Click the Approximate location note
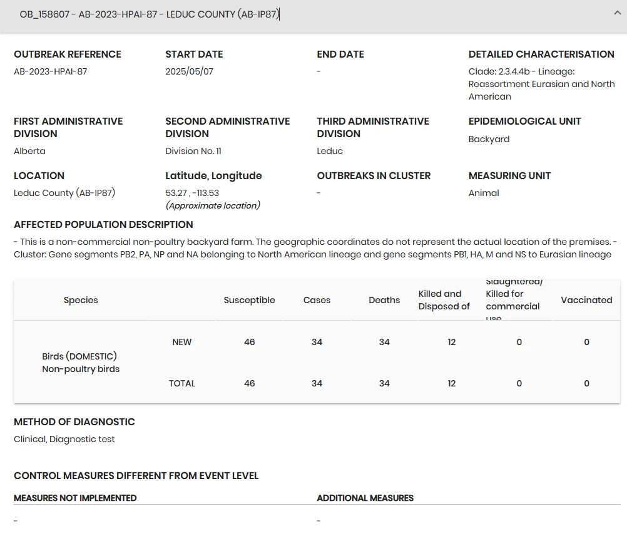This screenshot has height=553, width=627. pyautogui.click(x=213, y=205)
